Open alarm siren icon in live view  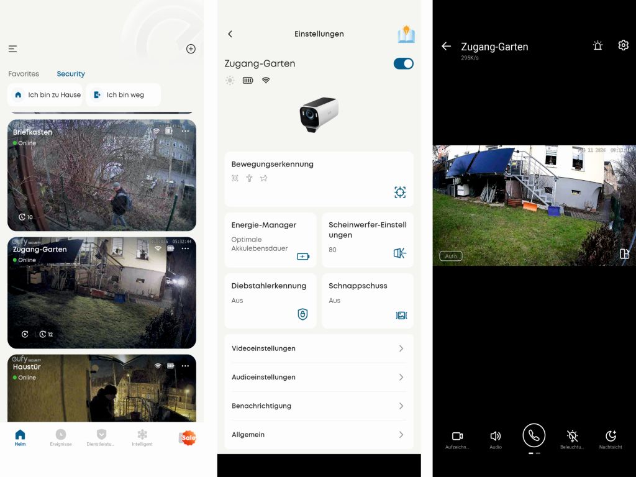pyautogui.click(x=597, y=46)
